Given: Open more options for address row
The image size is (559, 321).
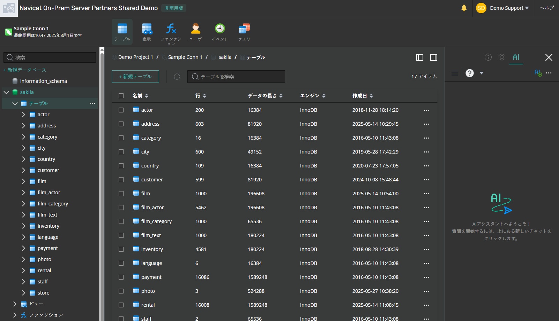Looking at the screenshot, I should (x=426, y=124).
